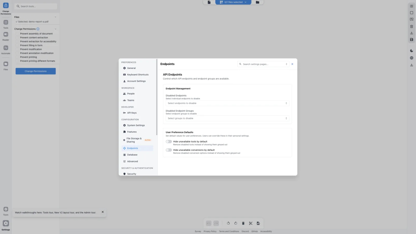Image resolution: width=416 pixels, height=234 pixels.
Task: Toggle Hide unavailable conversions by default
Action: pos(169,150)
